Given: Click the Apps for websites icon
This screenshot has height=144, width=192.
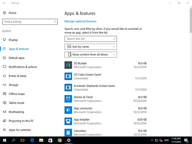Looking at the screenshot, I should tap(4, 130).
